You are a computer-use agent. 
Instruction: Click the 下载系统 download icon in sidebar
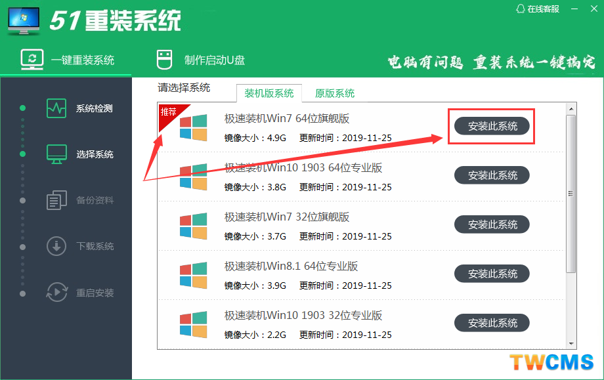(56, 246)
